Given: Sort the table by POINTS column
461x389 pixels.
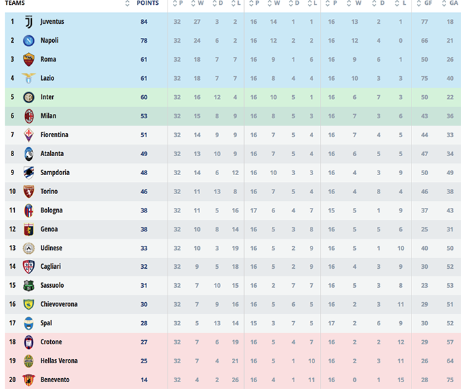Looking at the screenshot, I should click(147, 3).
